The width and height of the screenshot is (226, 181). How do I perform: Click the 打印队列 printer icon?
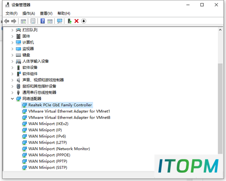point(18,30)
